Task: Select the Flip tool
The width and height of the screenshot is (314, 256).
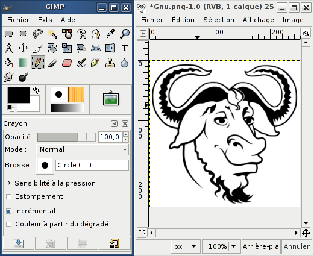Action: [110, 48]
